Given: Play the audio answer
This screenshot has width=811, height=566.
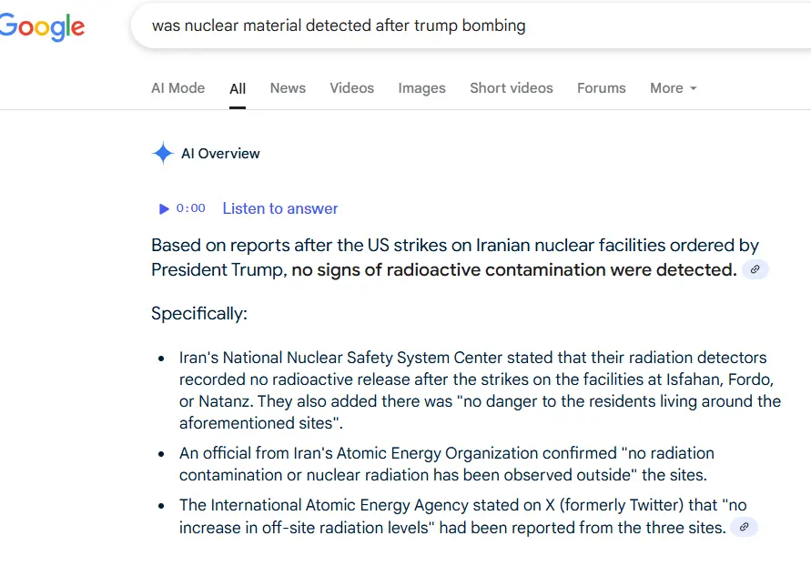Looking at the screenshot, I should click(164, 208).
